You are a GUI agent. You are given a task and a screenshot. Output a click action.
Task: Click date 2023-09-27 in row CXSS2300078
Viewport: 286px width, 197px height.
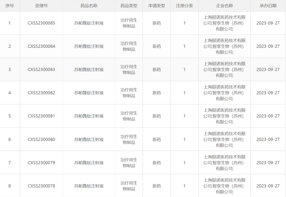268,186
